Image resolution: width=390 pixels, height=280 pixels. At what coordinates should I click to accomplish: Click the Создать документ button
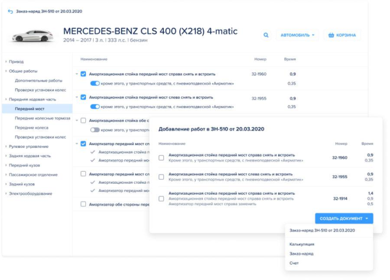pyautogui.click(x=344, y=219)
